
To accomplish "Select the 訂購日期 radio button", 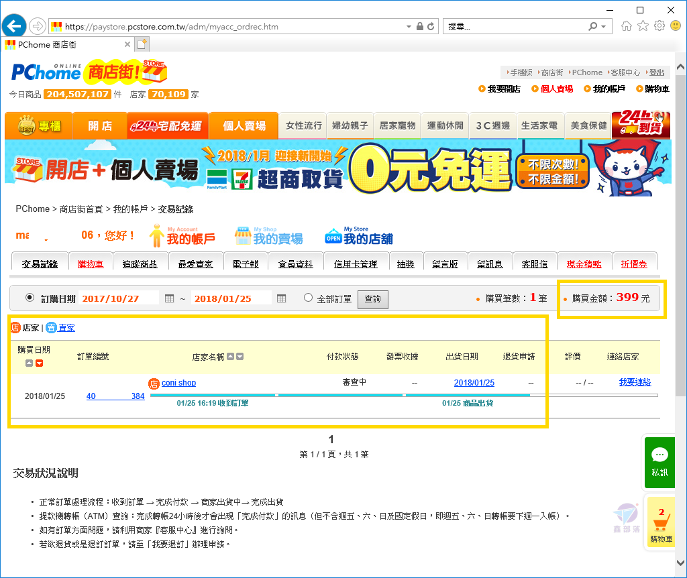I will click(30, 298).
